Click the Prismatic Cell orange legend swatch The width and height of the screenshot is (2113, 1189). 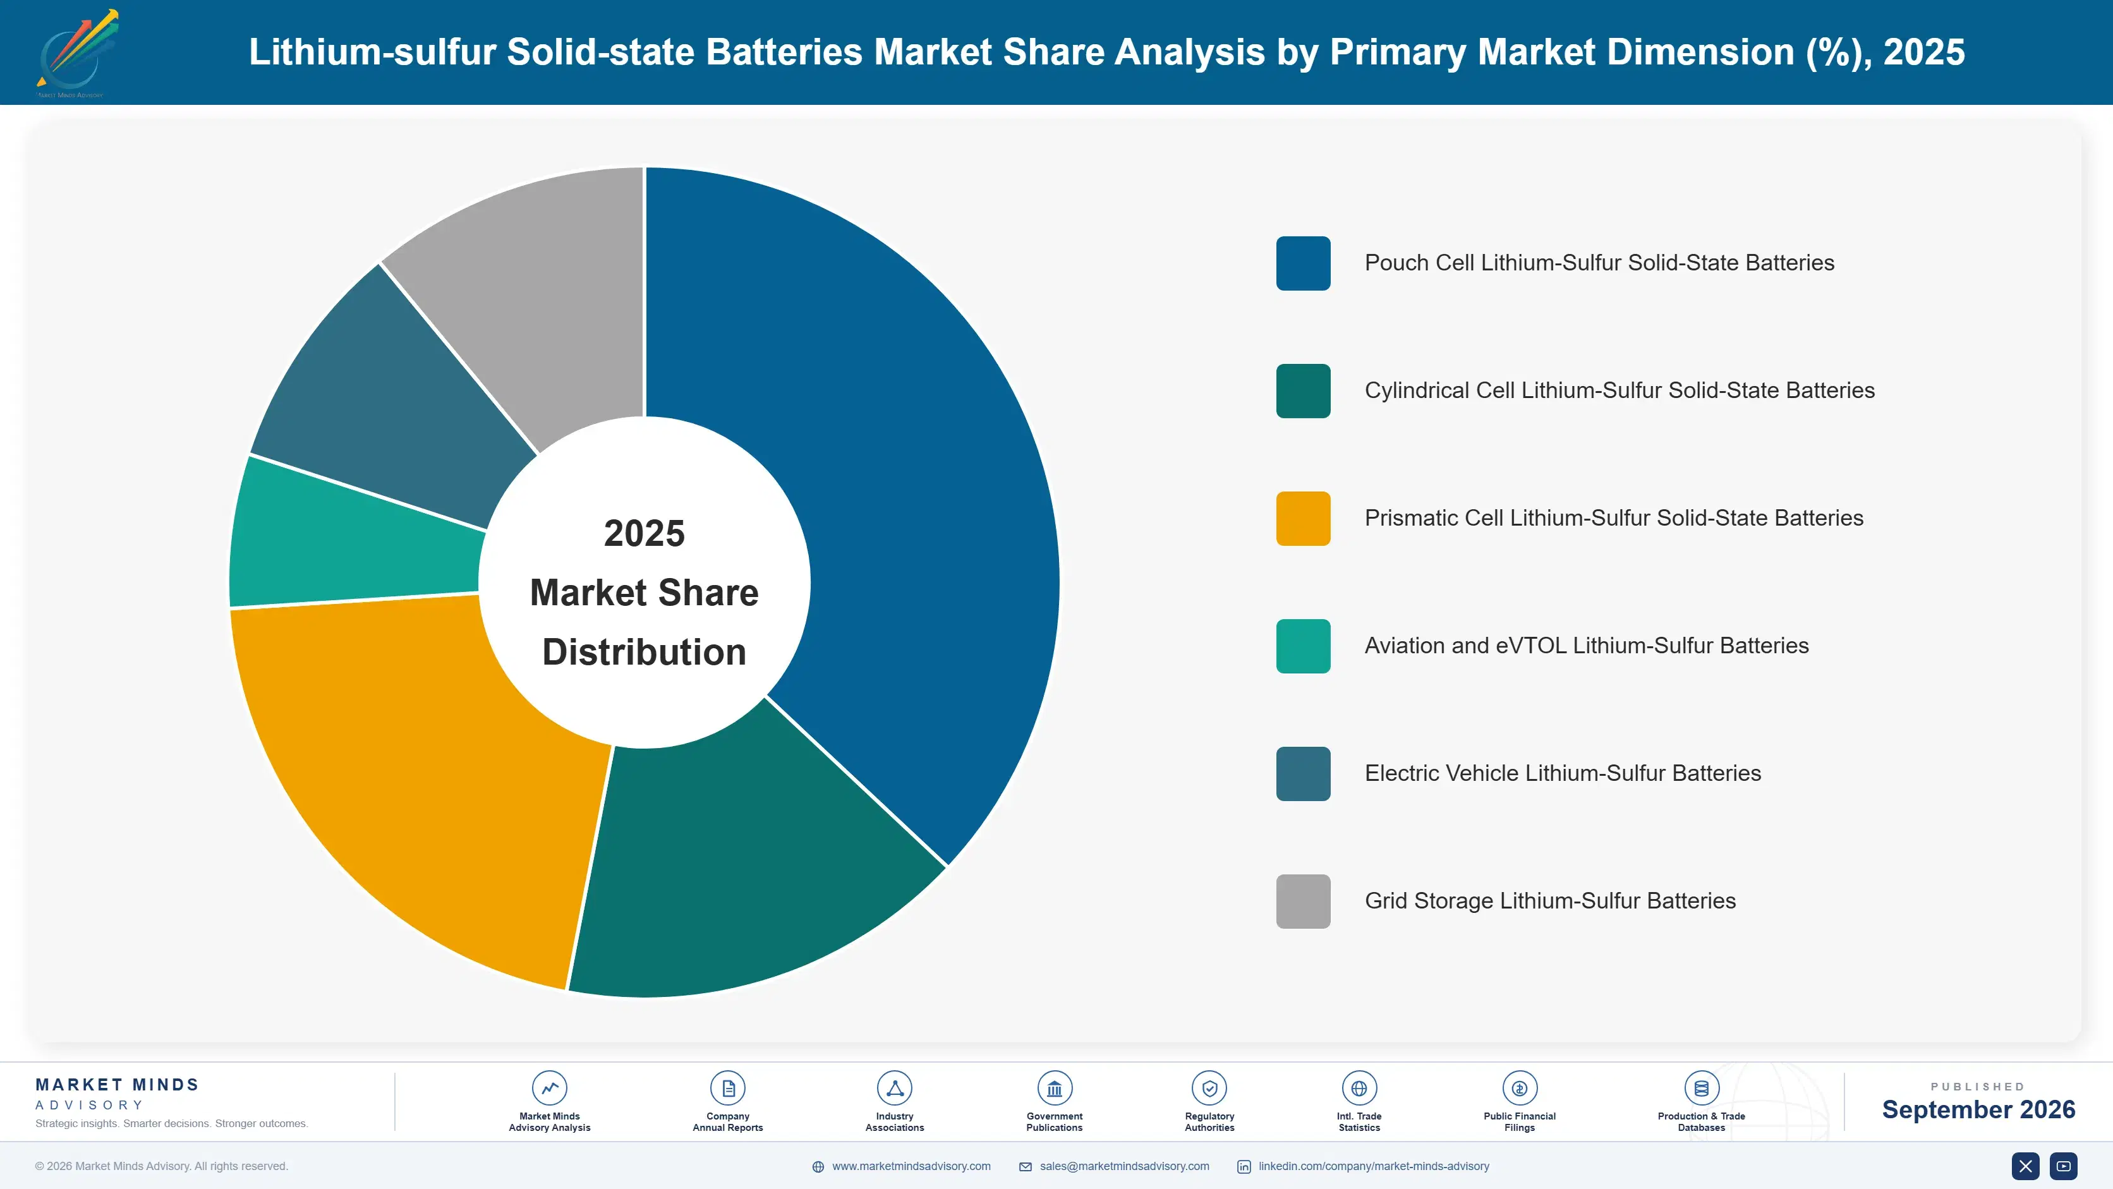[x=1302, y=518]
